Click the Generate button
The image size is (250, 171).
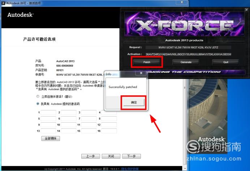pos(186,62)
